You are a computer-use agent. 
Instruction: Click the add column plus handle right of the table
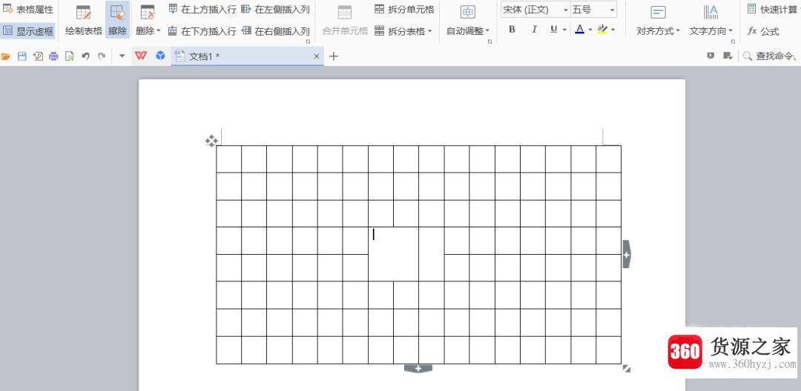[627, 254]
